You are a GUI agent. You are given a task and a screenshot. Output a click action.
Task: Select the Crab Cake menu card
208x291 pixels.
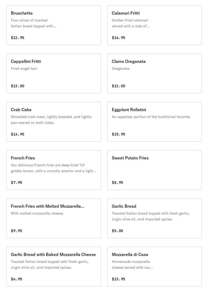[x=54, y=122]
